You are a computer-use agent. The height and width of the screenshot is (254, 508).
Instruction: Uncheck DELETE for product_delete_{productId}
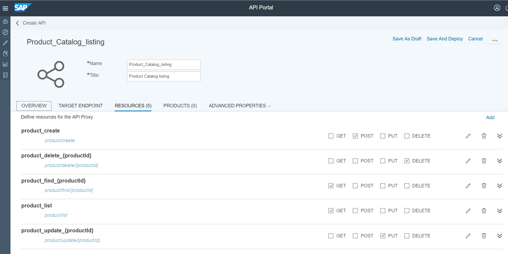tap(407, 161)
